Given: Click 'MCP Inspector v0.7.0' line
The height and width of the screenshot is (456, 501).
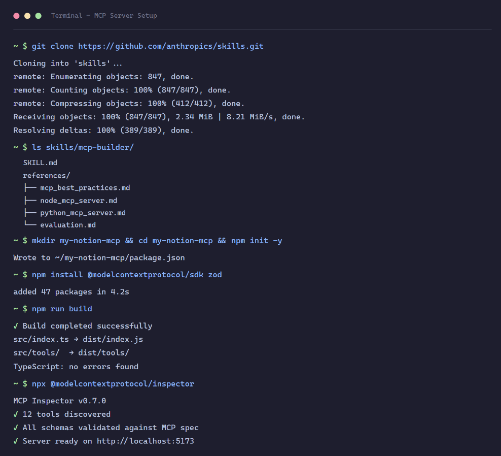Looking at the screenshot, I should (x=60, y=401).
